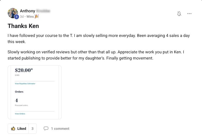Click the party popper emoji icon

(36, 16)
